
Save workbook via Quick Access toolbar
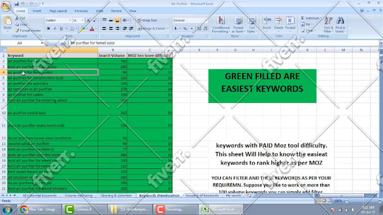[16, 4]
